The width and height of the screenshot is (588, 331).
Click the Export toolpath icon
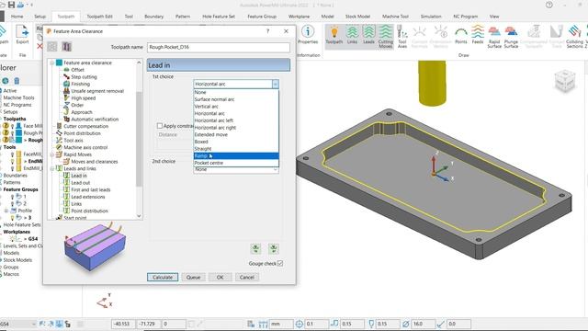tap(22, 35)
